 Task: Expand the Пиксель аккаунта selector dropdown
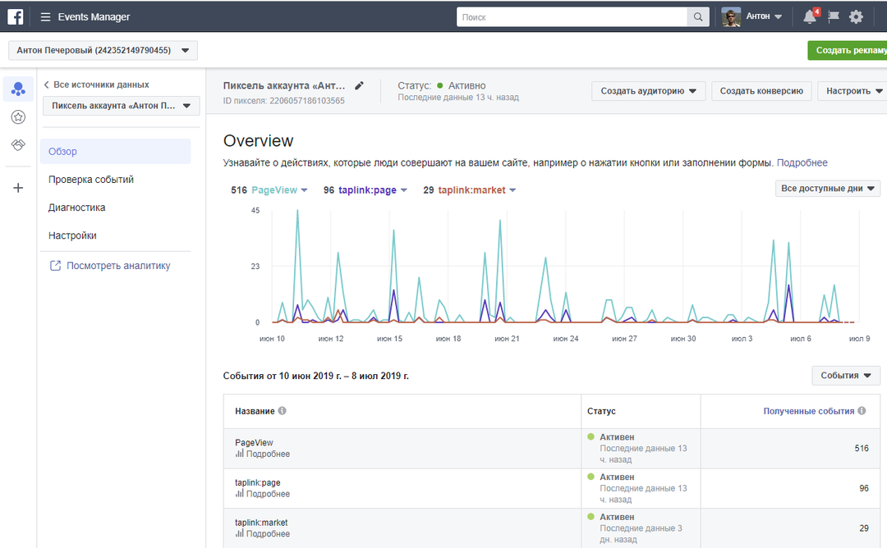121,106
